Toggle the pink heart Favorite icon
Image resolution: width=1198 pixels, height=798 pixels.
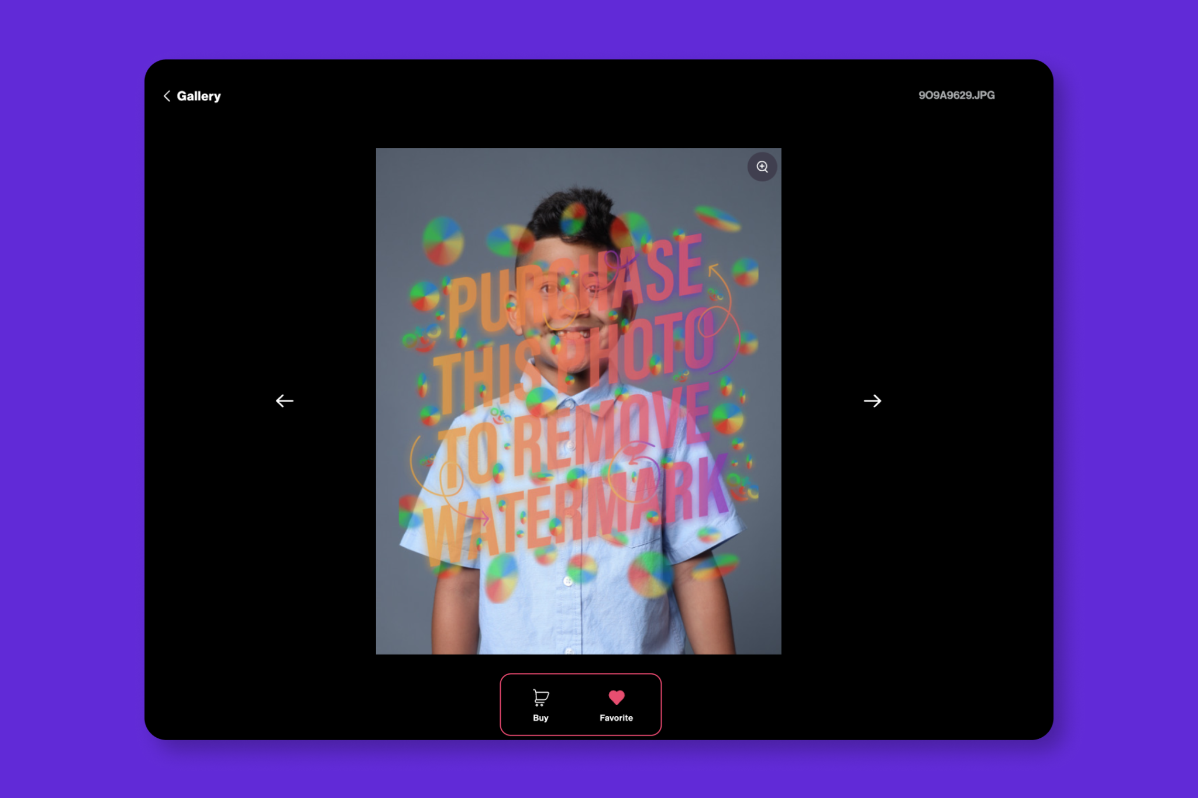616,697
